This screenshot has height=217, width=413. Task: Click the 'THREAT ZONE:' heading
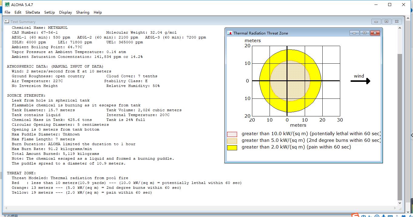tap(22, 173)
